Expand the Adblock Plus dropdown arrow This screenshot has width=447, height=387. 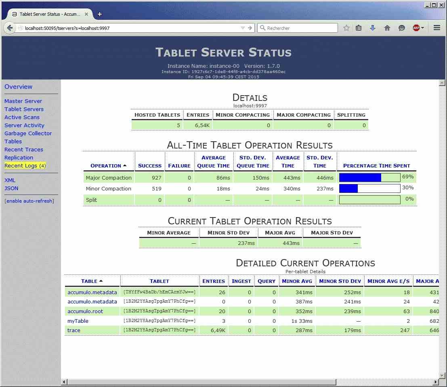(423, 28)
